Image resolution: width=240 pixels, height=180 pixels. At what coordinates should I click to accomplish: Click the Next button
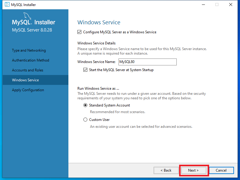pos(193,170)
